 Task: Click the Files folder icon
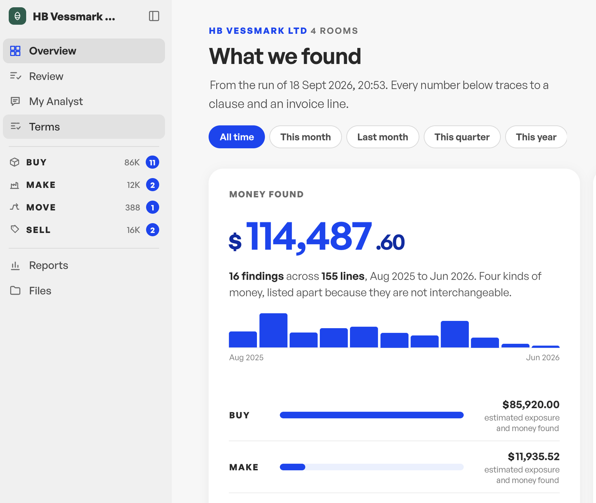pyautogui.click(x=15, y=291)
